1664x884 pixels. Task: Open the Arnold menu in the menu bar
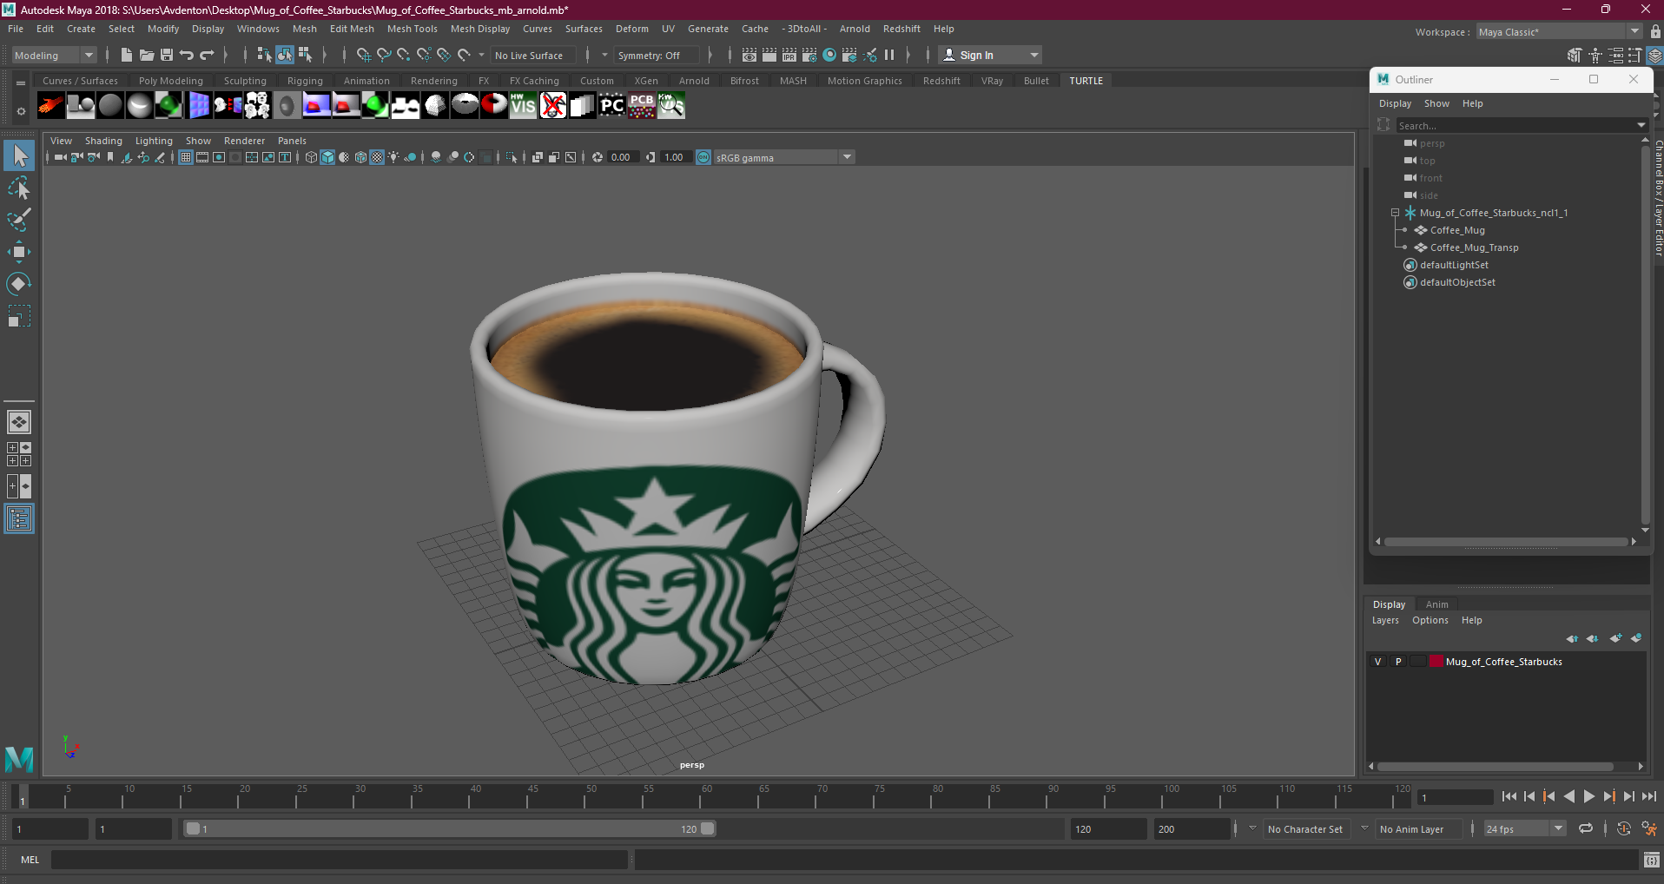coord(855,29)
